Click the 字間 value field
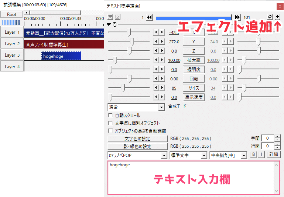The image size is (284, 197). (x=268, y=138)
